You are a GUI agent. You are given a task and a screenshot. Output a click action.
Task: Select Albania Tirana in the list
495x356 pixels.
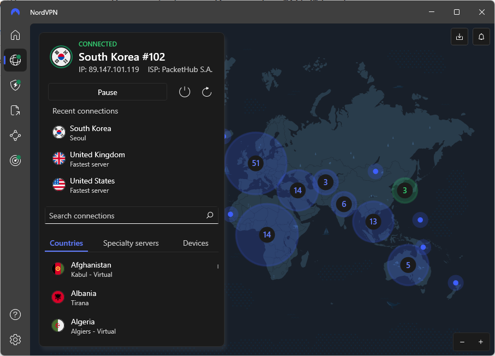pos(131,298)
